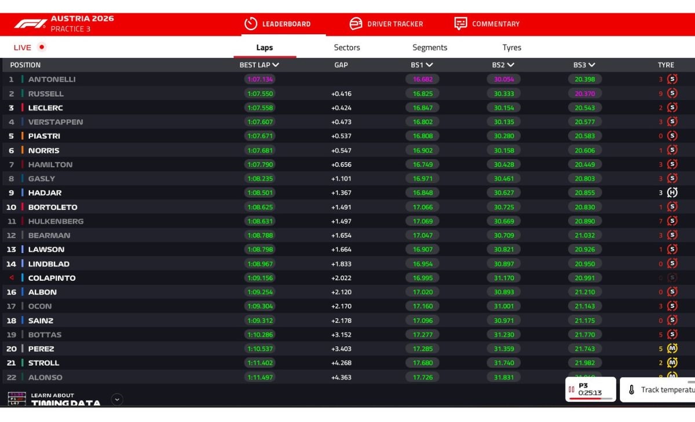Click the soft tyre icon for Bearman
The height and width of the screenshot is (422, 695).
(672, 235)
